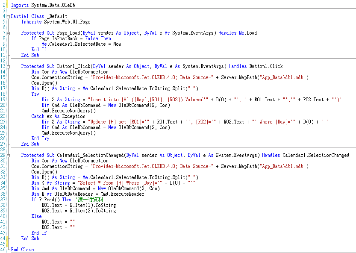Click the 'Handles Button1.Click' text

256,66
